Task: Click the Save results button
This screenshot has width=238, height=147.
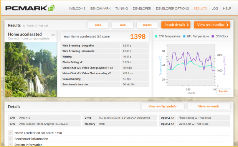Action: pyautogui.click(x=122, y=25)
